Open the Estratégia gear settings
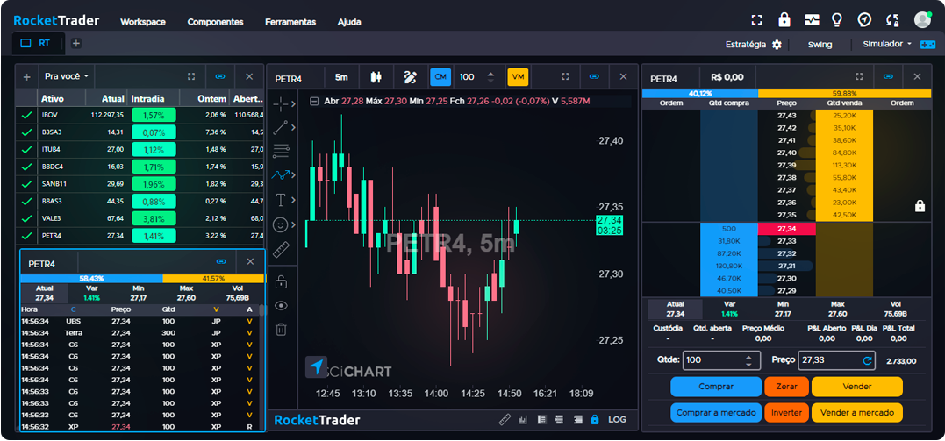 [x=777, y=45]
